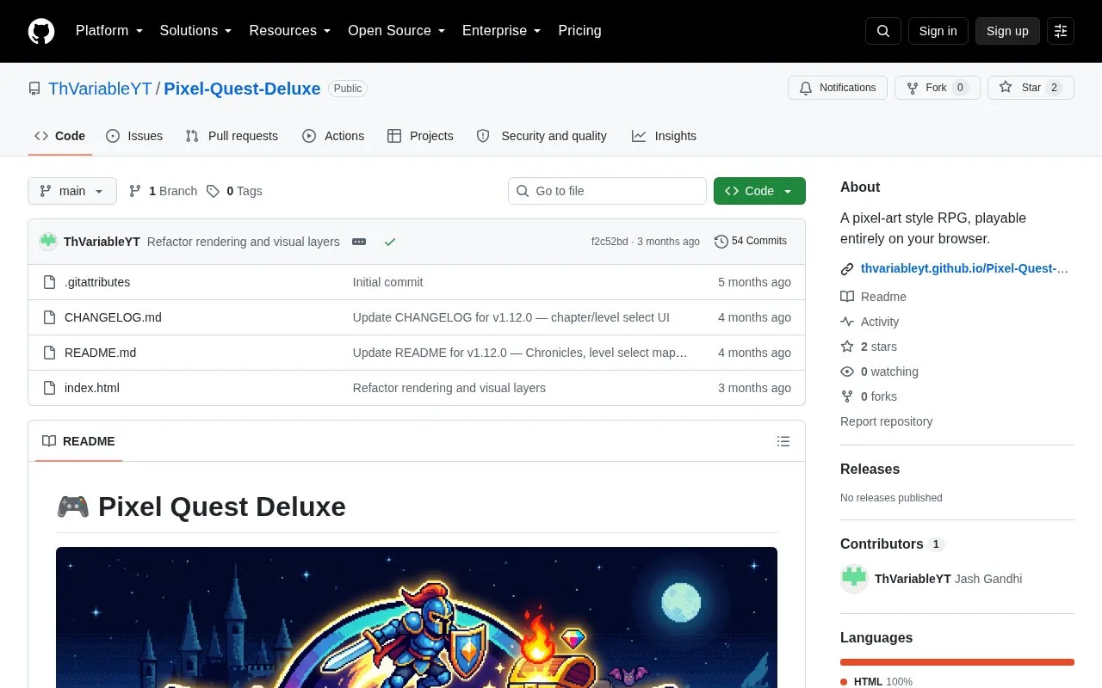Switch to the Pull requests tab
The image size is (1102, 688).
[232, 136]
